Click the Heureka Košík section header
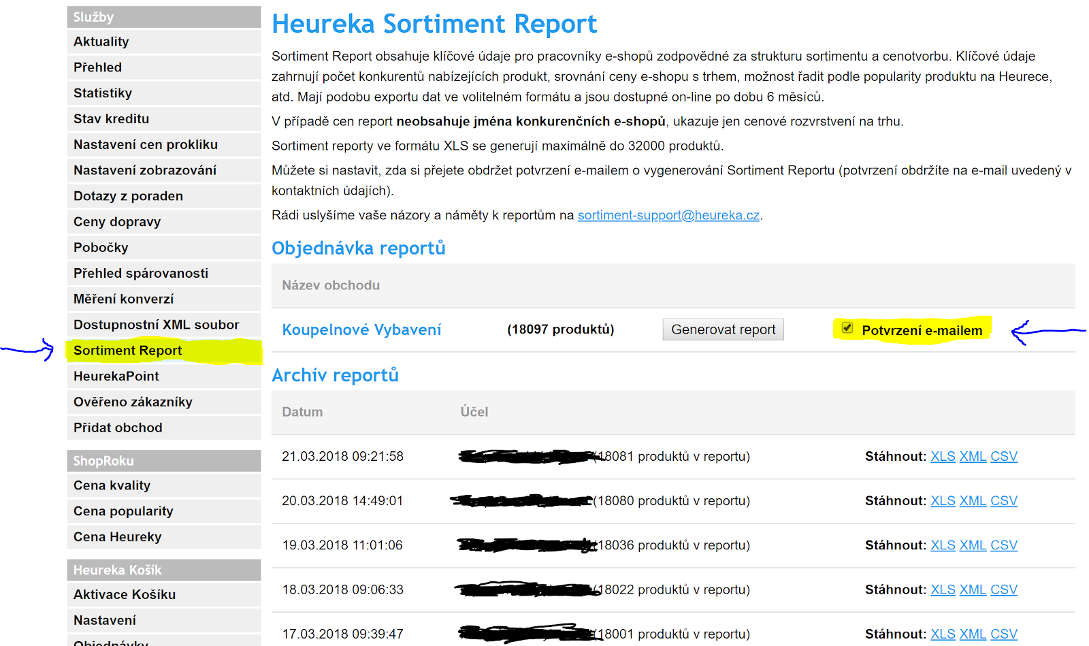Viewport: 1089px width, 646px height. pyautogui.click(x=164, y=570)
